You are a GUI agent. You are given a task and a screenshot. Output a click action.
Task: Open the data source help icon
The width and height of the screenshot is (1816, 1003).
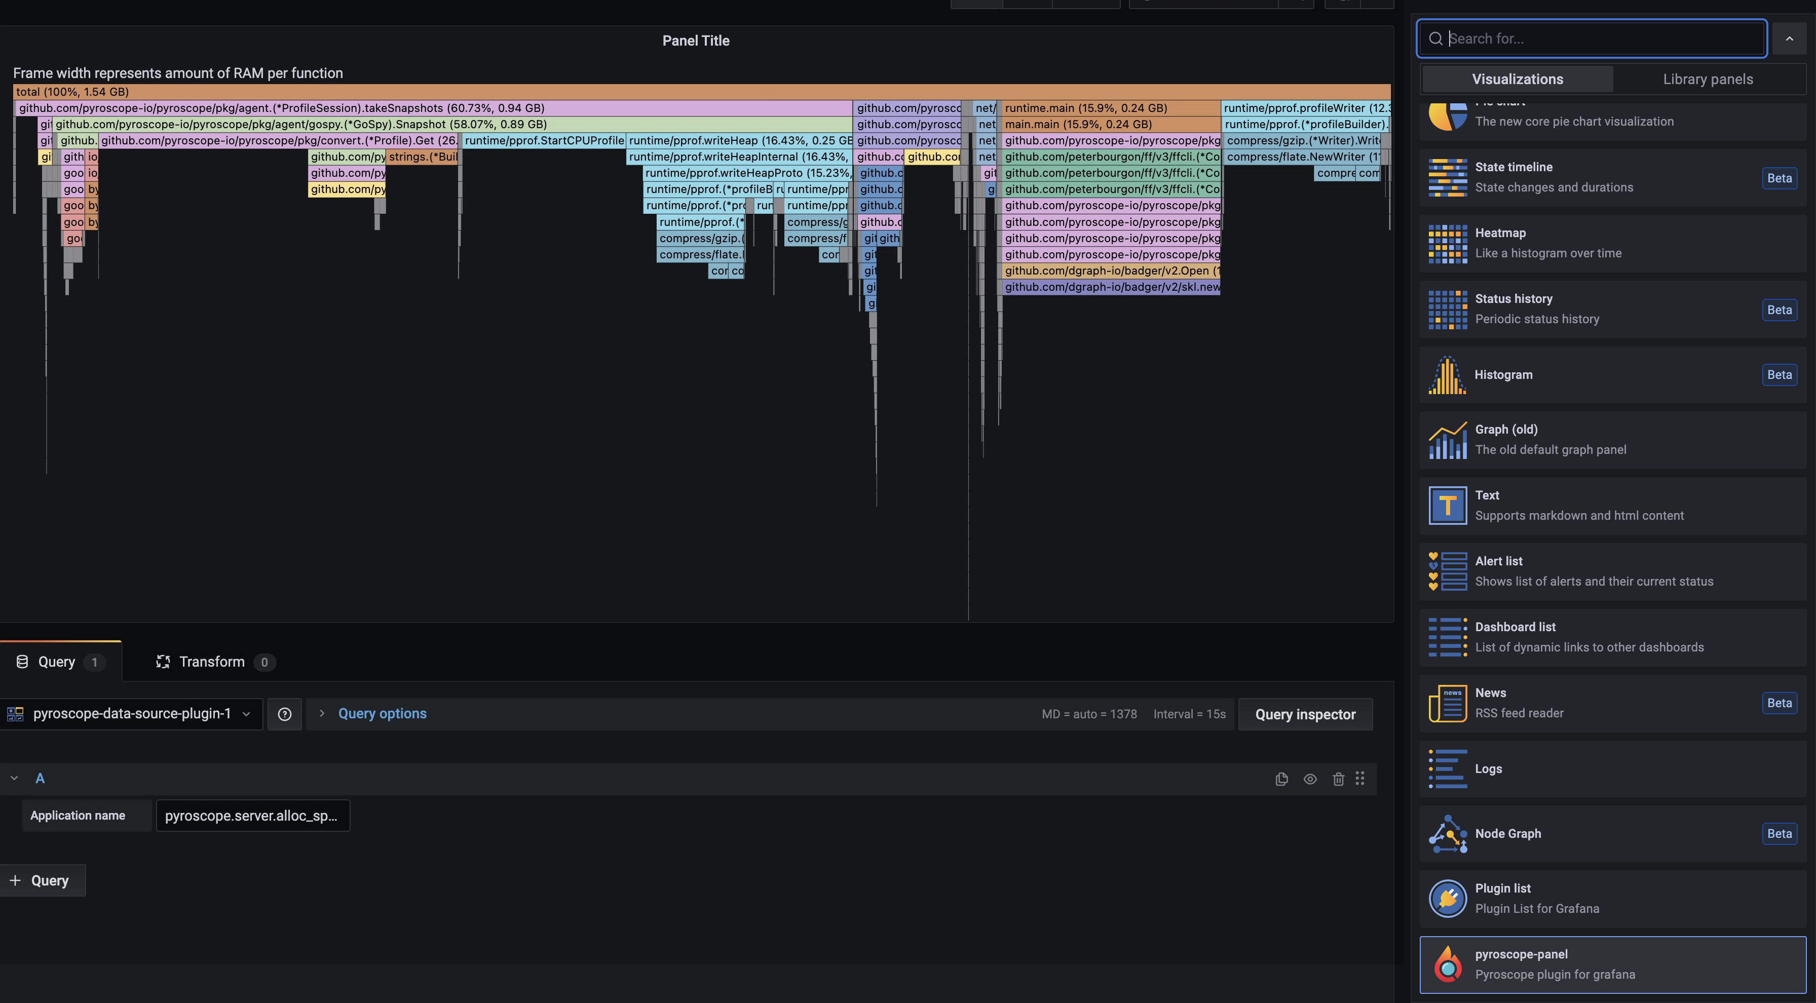[285, 714]
